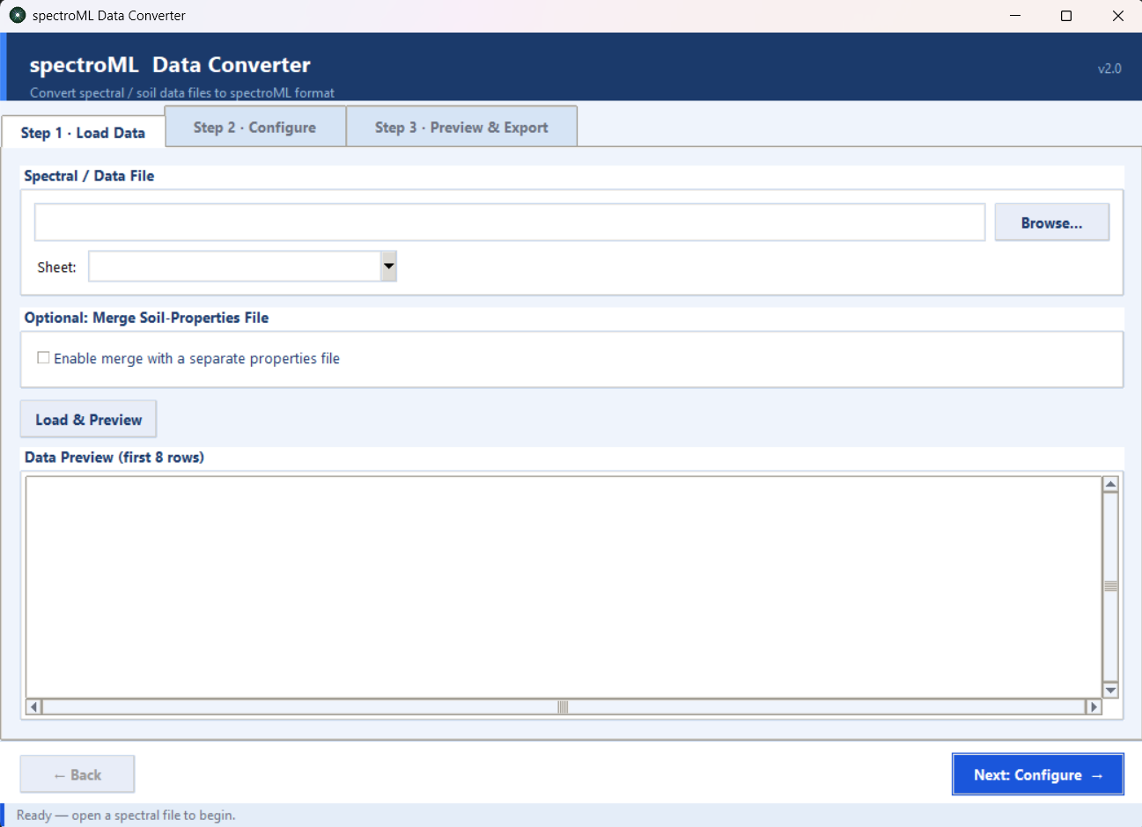Click inside the Data Preview text area

(x=564, y=587)
